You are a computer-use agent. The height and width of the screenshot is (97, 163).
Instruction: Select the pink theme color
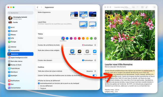click(x=75, y=38)
